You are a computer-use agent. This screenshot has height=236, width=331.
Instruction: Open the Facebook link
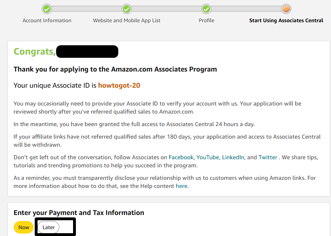181,157
